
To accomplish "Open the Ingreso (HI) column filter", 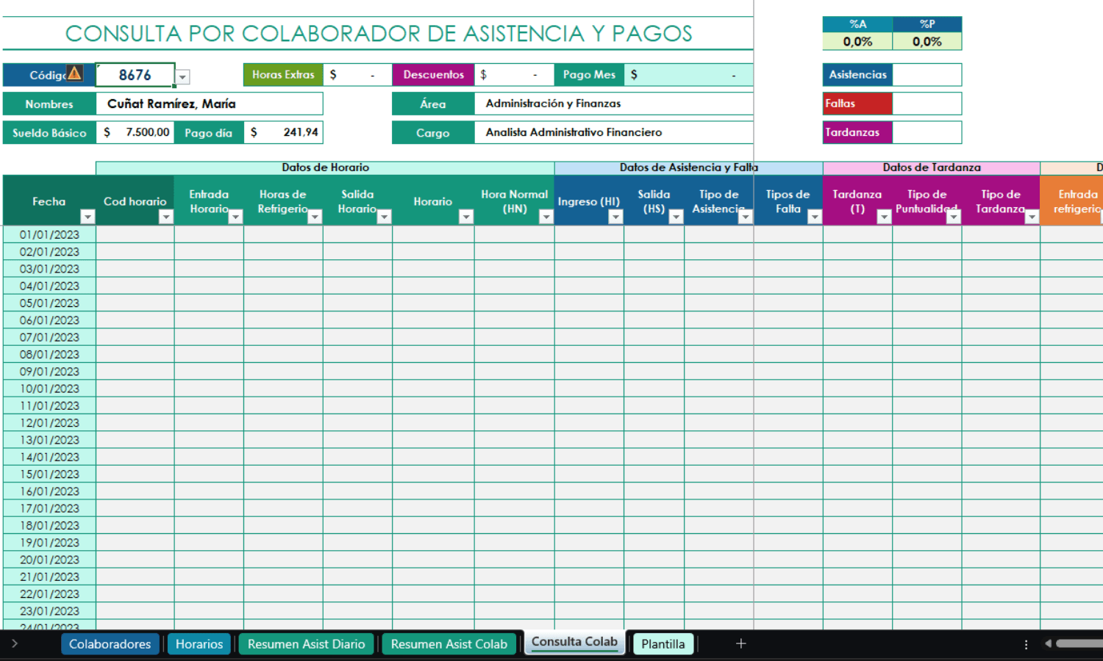I will [615, 217].
